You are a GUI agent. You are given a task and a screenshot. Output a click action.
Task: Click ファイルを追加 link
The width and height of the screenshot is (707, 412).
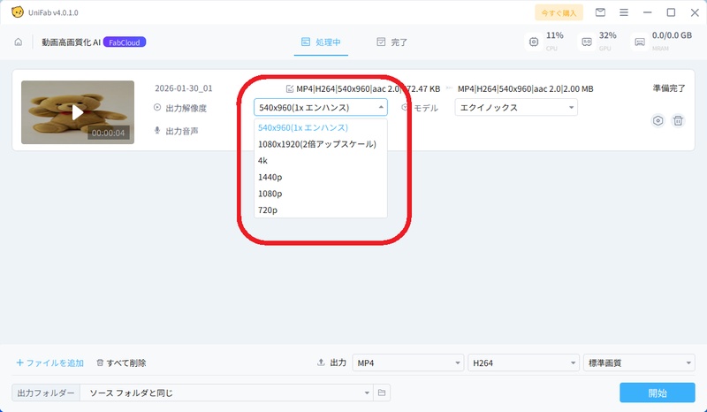coord(50,362)
